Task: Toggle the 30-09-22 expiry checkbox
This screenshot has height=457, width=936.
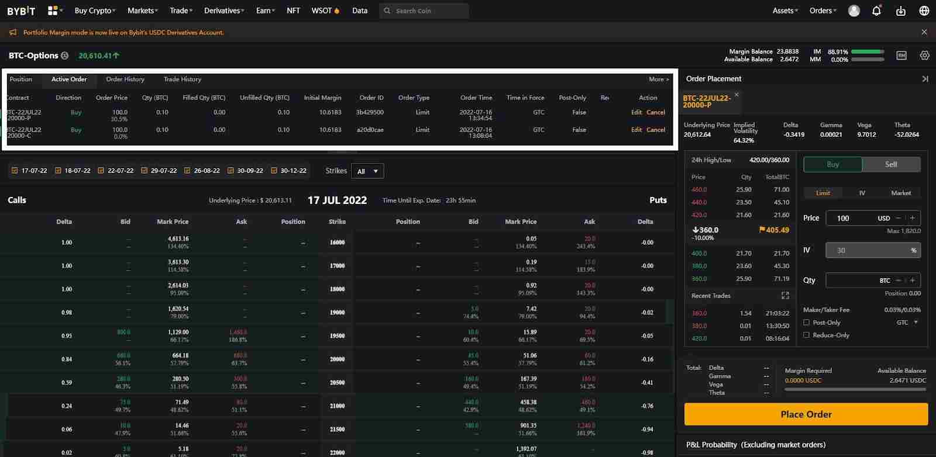Action: (x=230, y=171)
